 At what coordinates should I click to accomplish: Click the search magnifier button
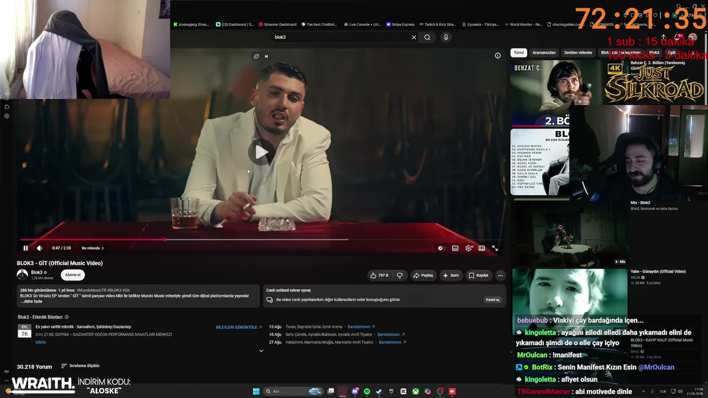[x=427, y=37]
